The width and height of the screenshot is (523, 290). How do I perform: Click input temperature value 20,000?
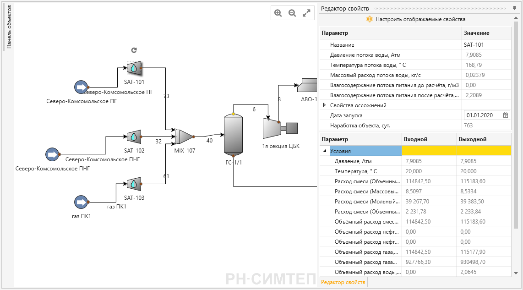[x=414, y=171]
